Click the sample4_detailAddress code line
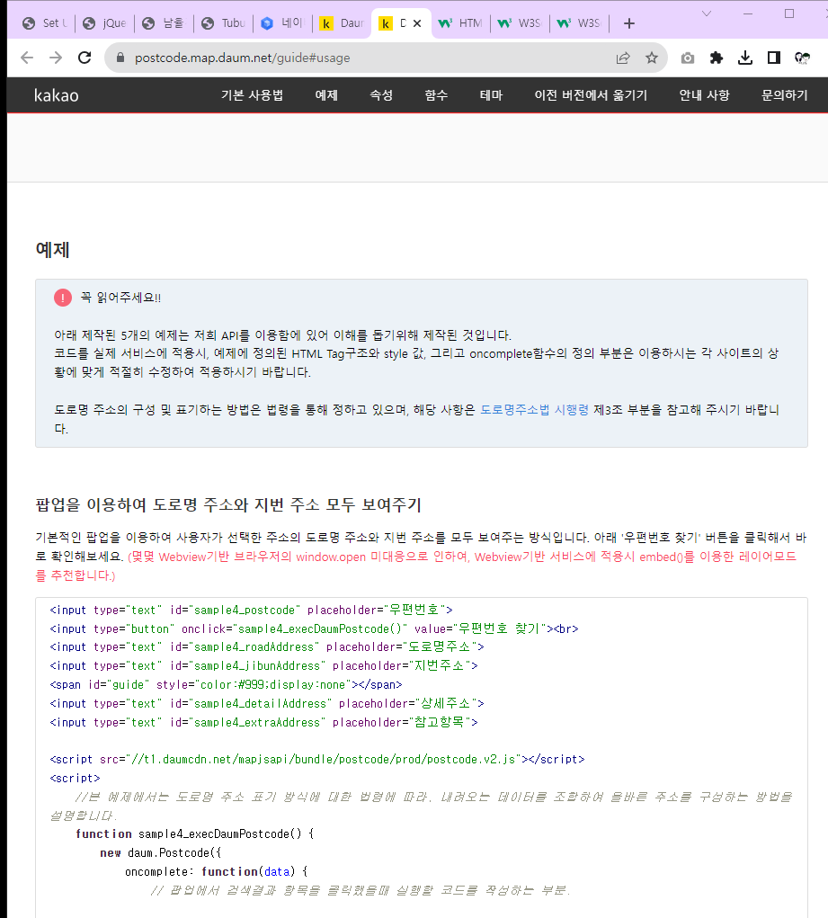 coord(267,703)
